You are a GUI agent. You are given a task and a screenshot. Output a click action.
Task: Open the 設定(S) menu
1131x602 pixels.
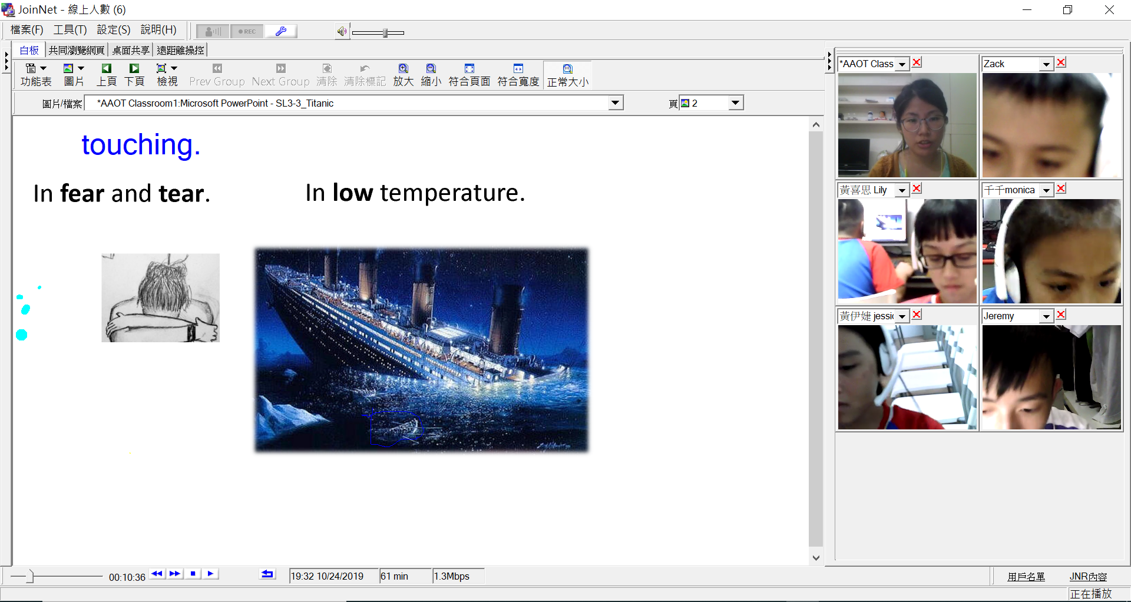coord(114,29)
